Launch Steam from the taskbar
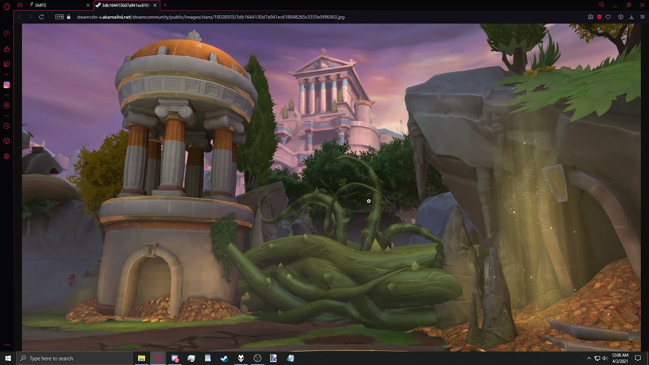Viewport: 649px width, 365px height. pos(224,358)
